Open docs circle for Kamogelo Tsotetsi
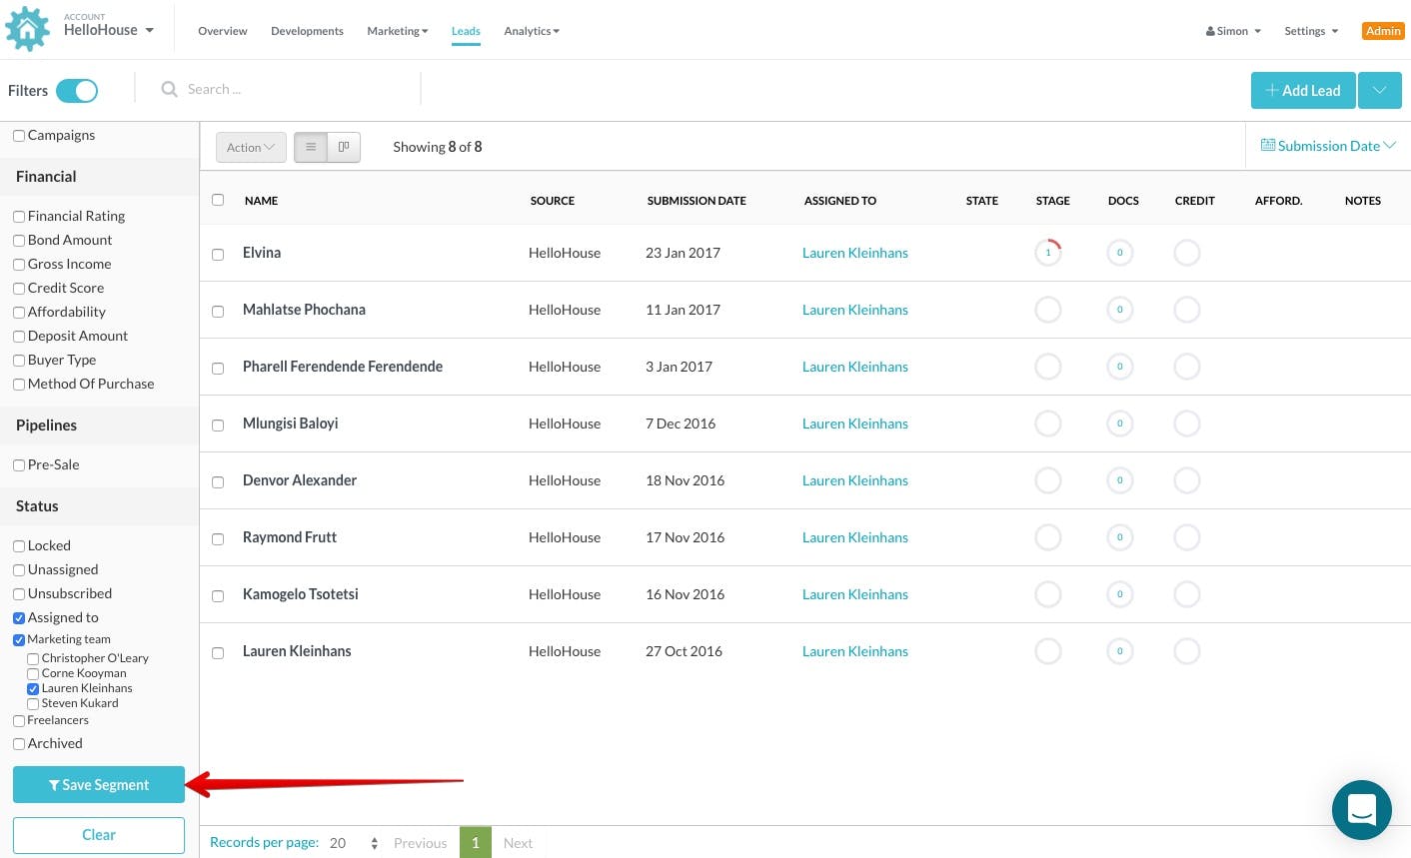Image resolution: width=1411 pixels, height=858 pixels. pos(1119,594)
